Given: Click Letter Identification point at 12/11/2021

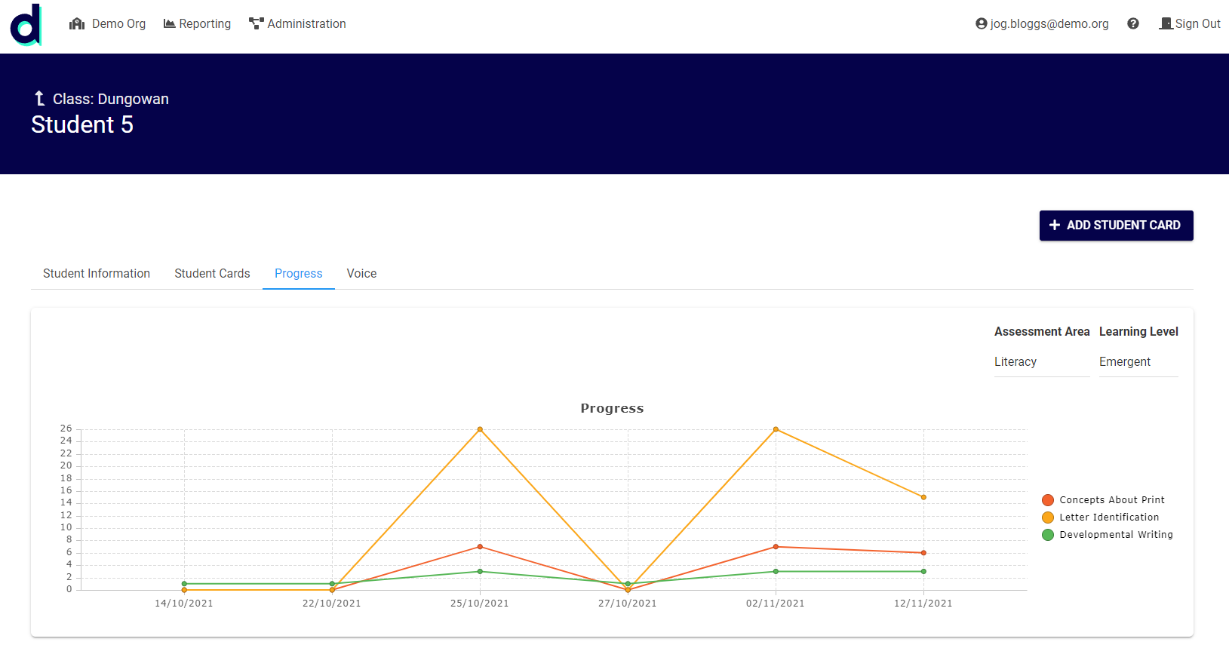Looking at the screenshot, I should coord(923,497).
